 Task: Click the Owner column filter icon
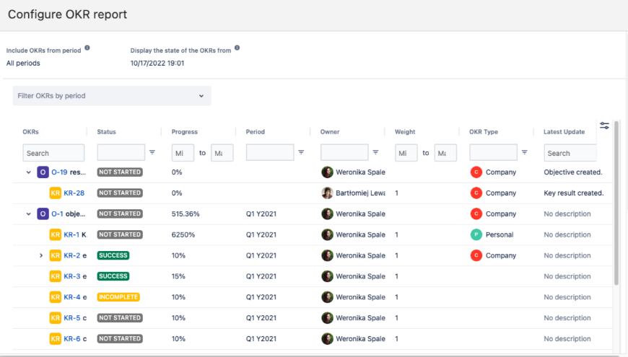pos(375,153)
